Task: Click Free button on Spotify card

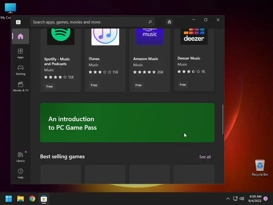Action: pos(49,86)
